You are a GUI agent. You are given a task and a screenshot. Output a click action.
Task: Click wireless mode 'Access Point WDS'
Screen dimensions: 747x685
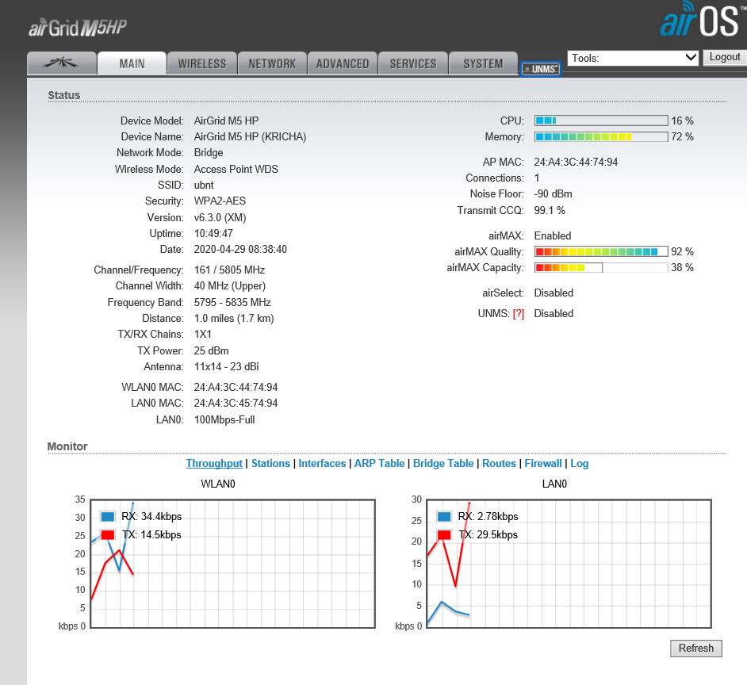tap(236, 169)
